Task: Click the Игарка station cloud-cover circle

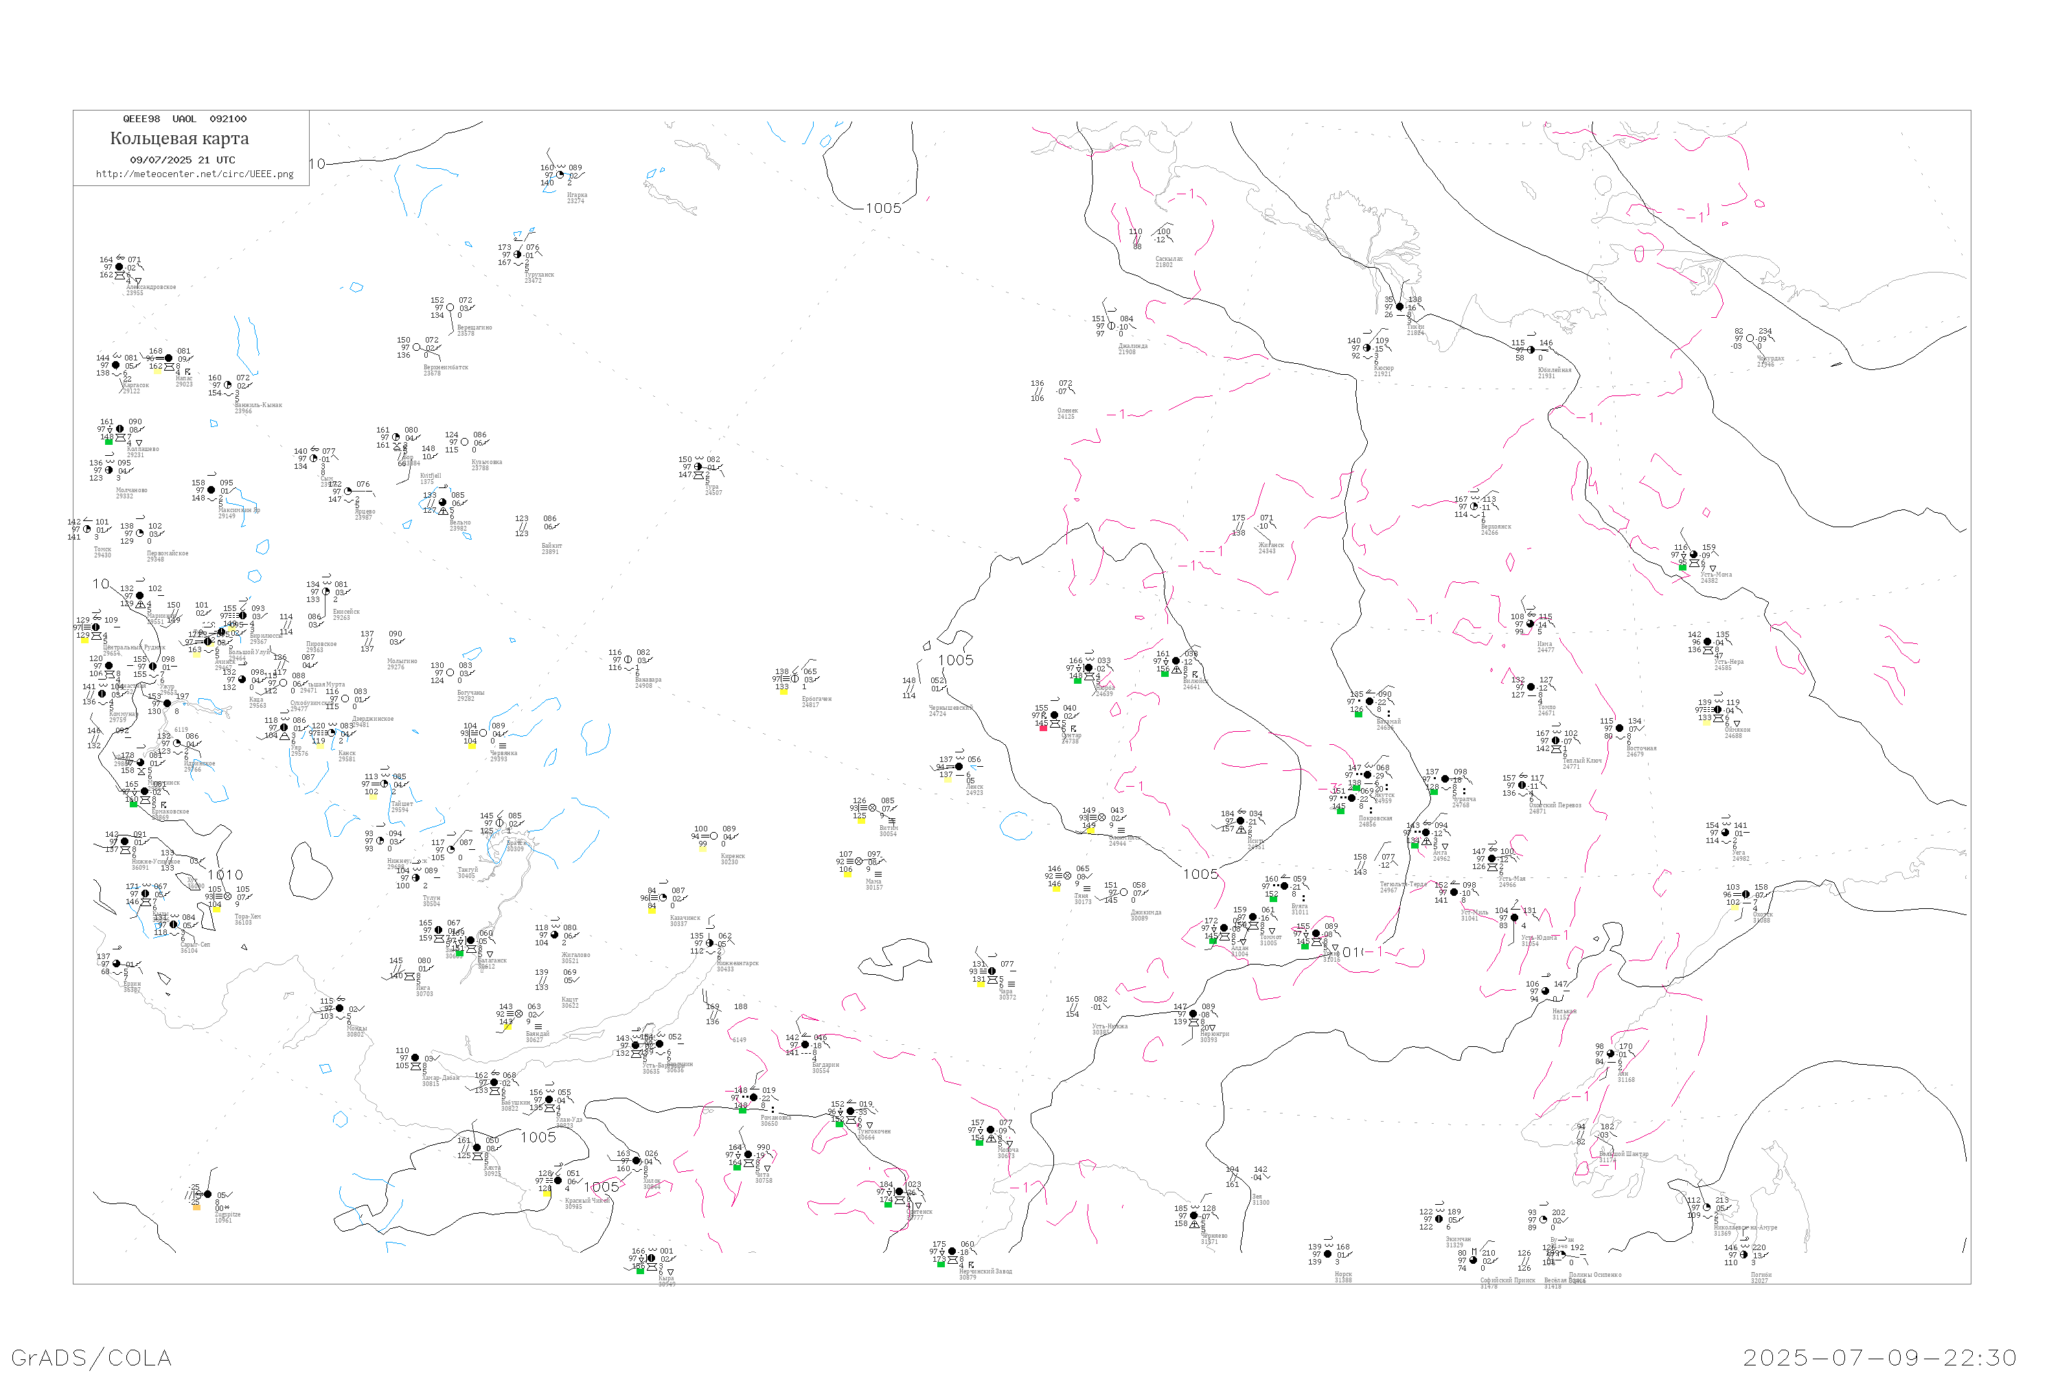Action: pyautogui.click(x=560, y=175)
